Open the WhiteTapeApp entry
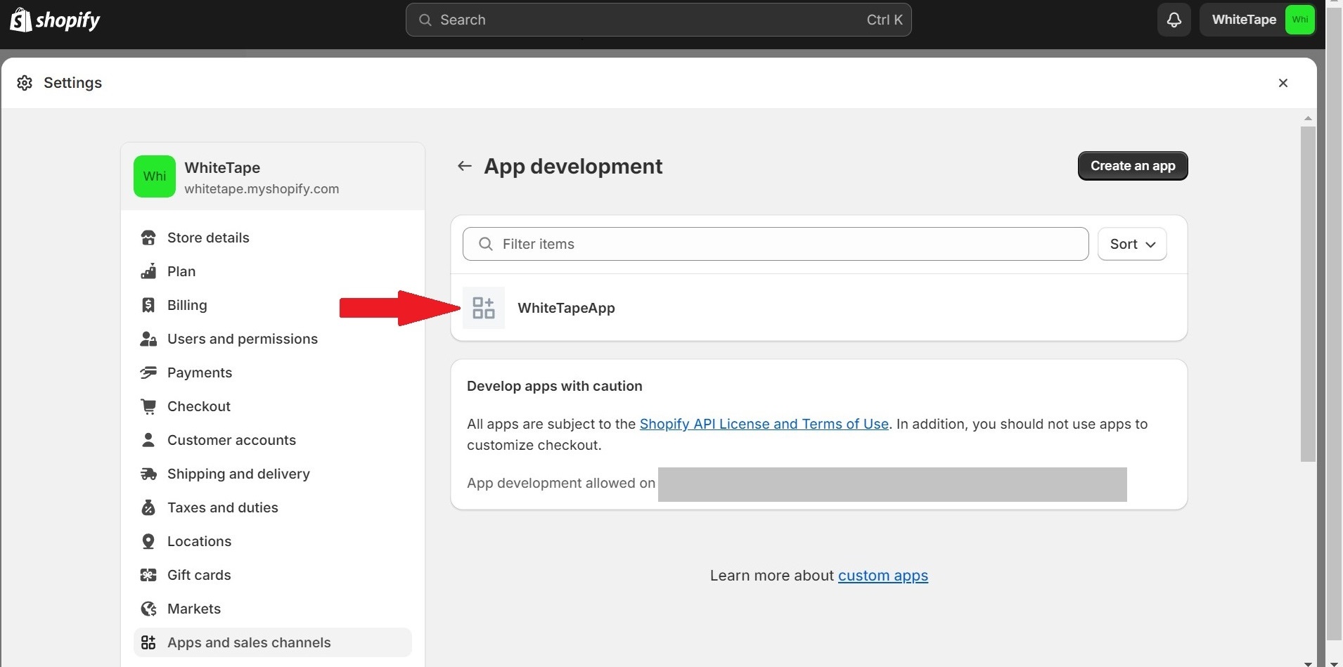This screenshot has width=1343, height=667. pos(818,308)
